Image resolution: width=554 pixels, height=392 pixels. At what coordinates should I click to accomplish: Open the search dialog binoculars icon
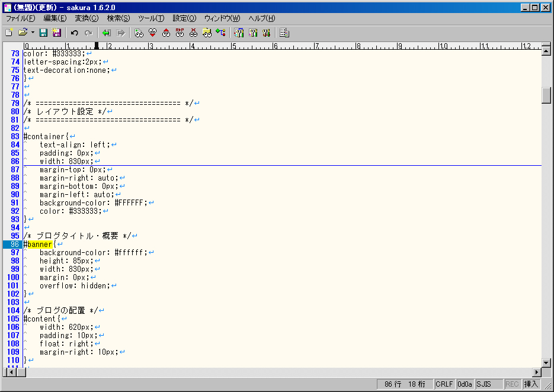tap(139, 33)
